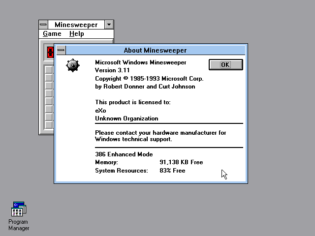The width and height of the screenshot is (315, 236).
Task: Reveal the top-left cell of the minefield
Action: [49, 69]
